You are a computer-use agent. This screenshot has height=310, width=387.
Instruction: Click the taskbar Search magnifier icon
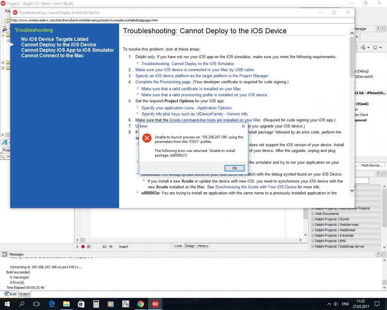pyautogui.click(x=22, y=304)
